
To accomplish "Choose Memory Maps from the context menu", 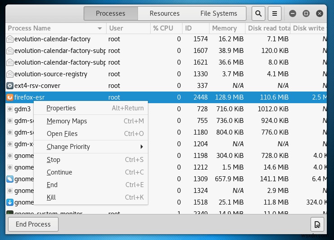I will click(x=91, y=121).
